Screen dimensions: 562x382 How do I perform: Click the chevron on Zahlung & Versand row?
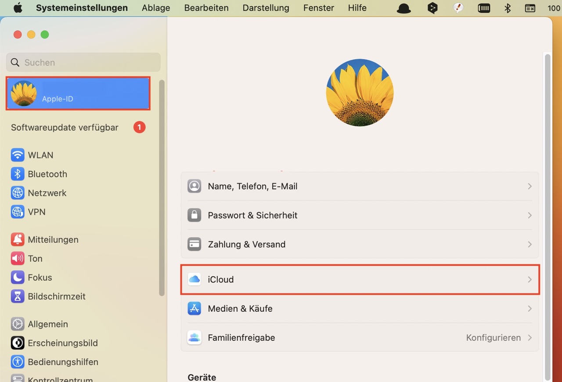click(530, 244)
